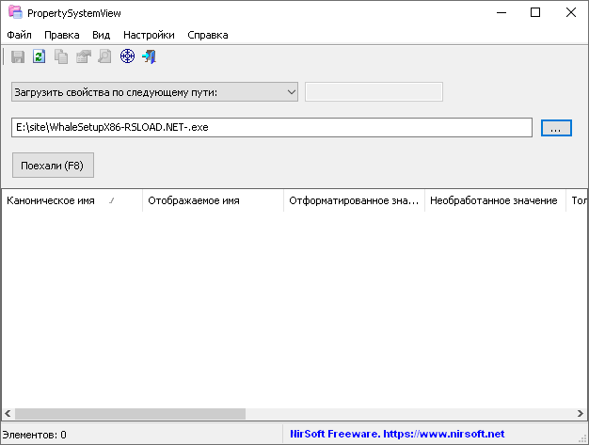589x445 pixels.
Task: Maximize the PropertySystemView window
Action: point(535,13)
